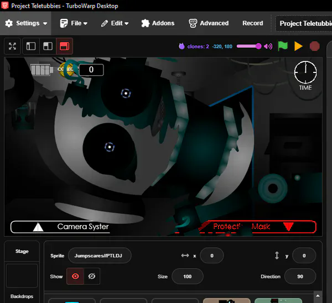Click the gold collectible coin icon
Image resolution: width=332 pixels, height=303 pixels.
pyautogui.click(x=66, y=70)
